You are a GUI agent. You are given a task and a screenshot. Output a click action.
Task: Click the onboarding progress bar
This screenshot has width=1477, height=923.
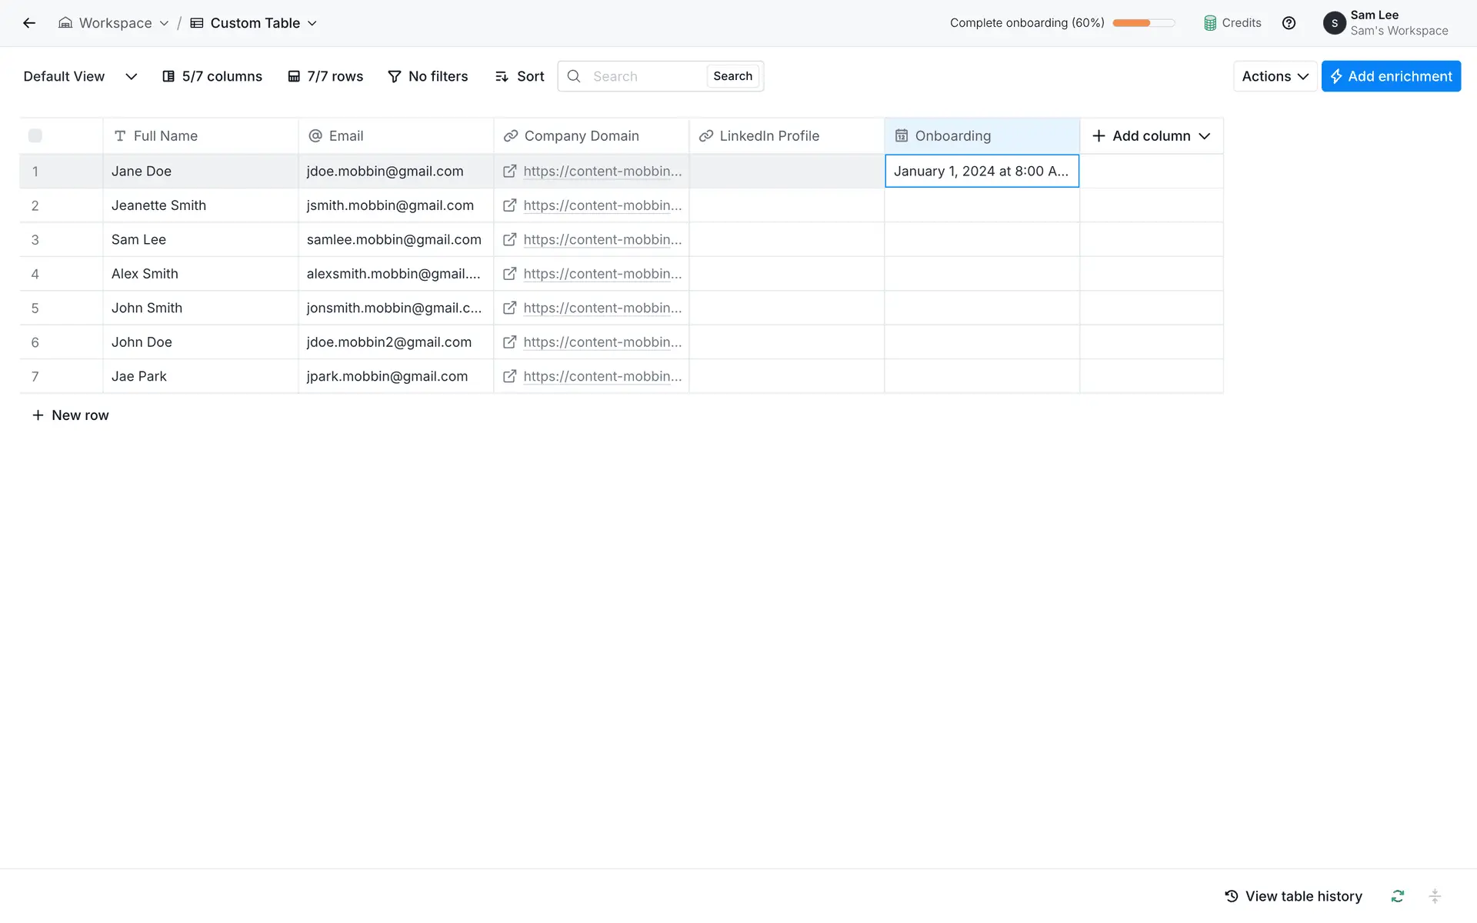click(x=1143, y=23)
